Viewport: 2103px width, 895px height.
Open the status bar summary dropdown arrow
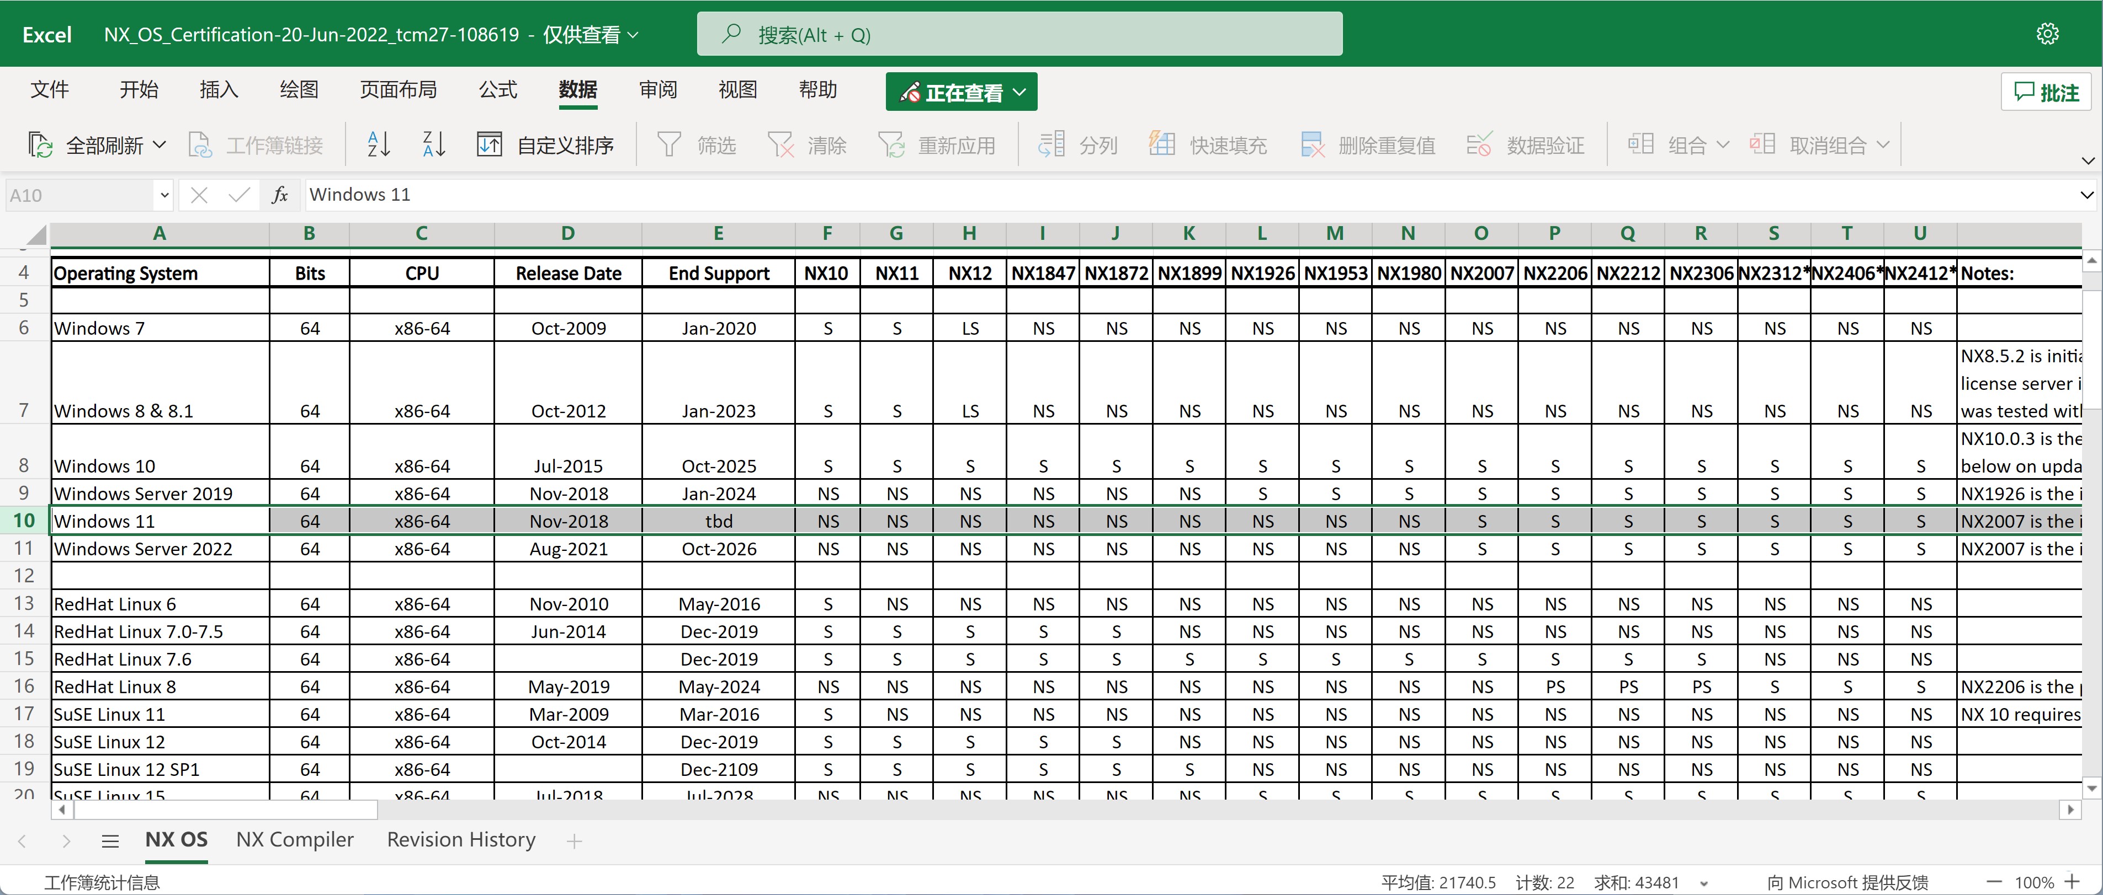pyautogui.click(x=1704, y=883)
